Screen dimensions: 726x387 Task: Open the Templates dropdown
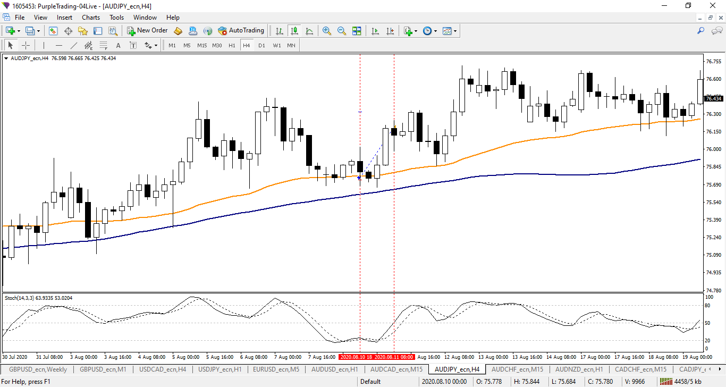tap(455, 31)
